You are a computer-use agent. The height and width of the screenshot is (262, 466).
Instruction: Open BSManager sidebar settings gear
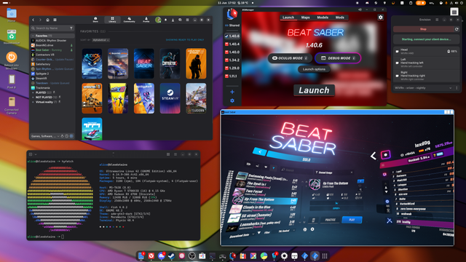pyautogui.click(x=232, y=101)
